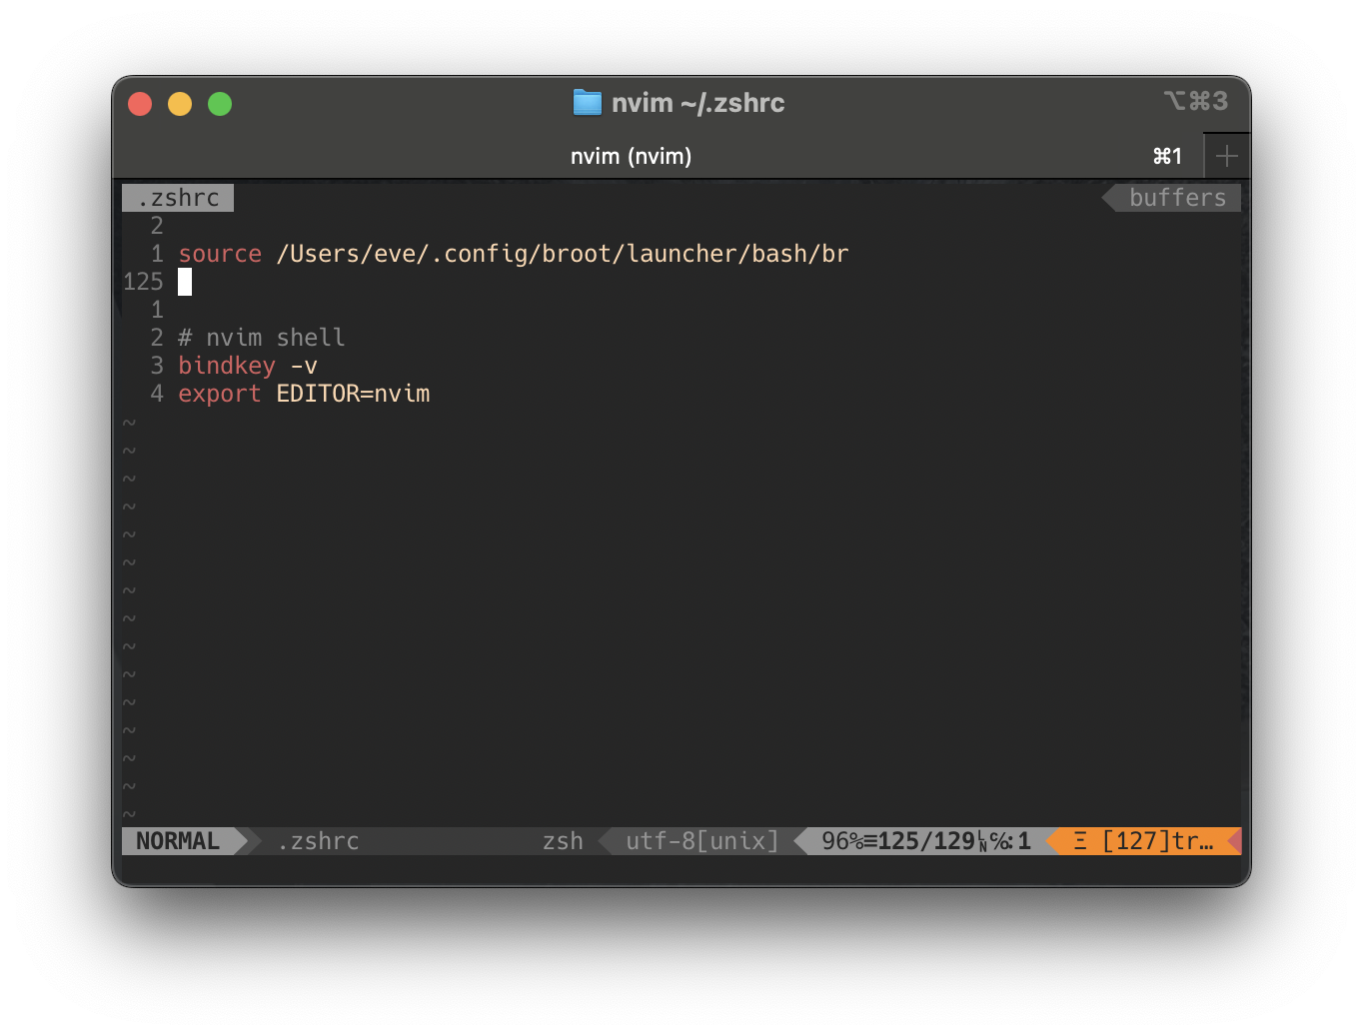Click line number 3 in the gutter
This screenshot has width=1363, height=1035.
click(x=156, y=366)
